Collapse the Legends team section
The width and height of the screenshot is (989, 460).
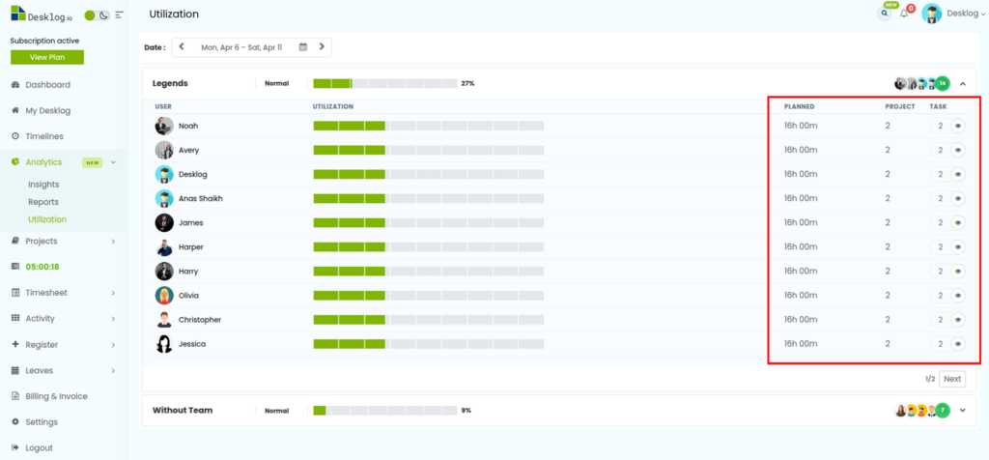pyautogui.click(x=962, y=84)
